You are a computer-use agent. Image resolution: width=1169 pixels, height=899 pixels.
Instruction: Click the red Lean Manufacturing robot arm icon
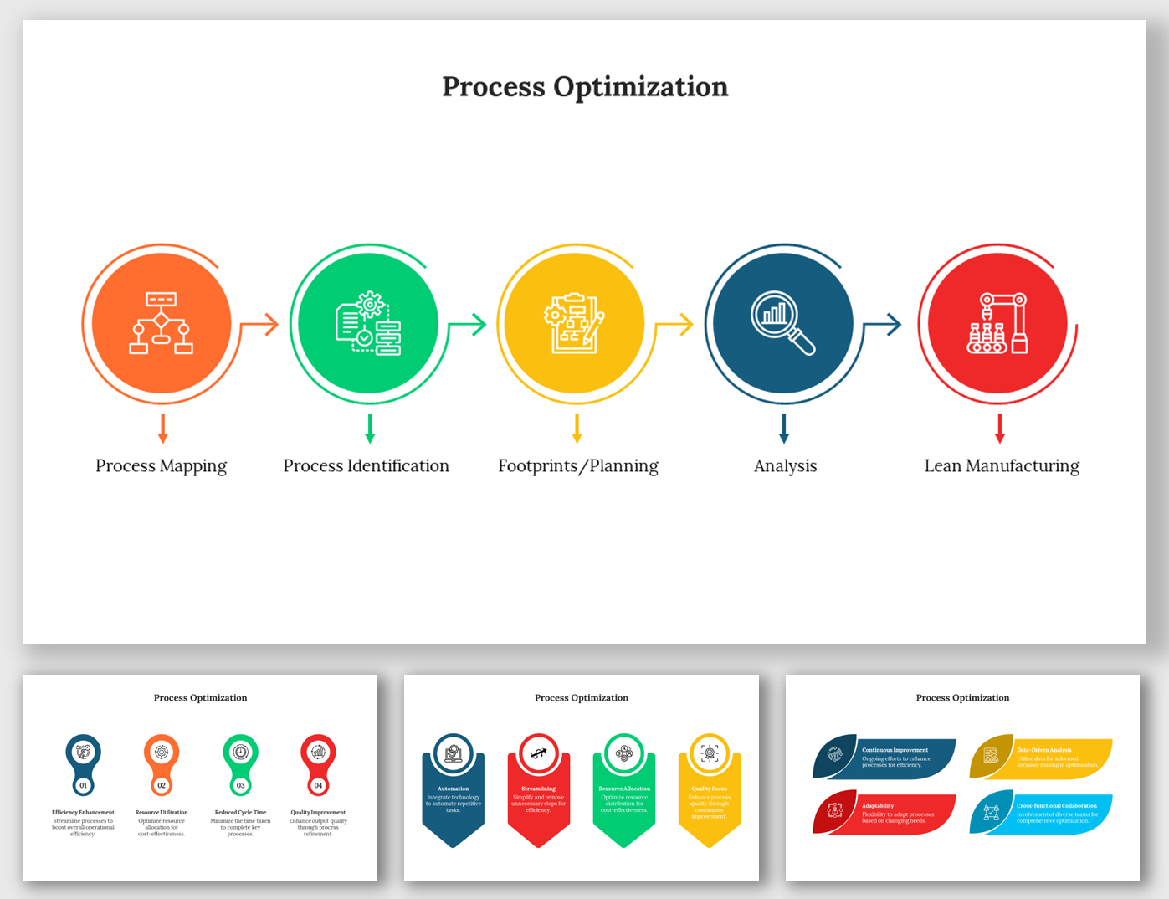click(997, 323)
